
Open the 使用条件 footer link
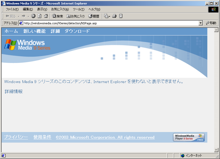pyautogui.click(x=42, y=137)
